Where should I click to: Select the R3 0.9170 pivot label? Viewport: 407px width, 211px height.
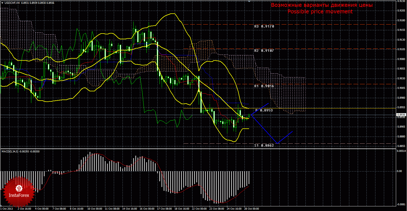pos(264,26)
